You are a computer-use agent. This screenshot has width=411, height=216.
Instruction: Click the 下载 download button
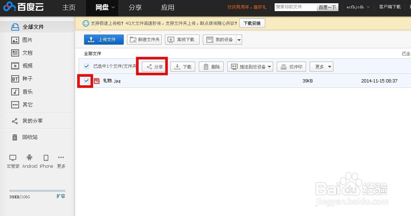pyautogui.click(x=183, y=67)
